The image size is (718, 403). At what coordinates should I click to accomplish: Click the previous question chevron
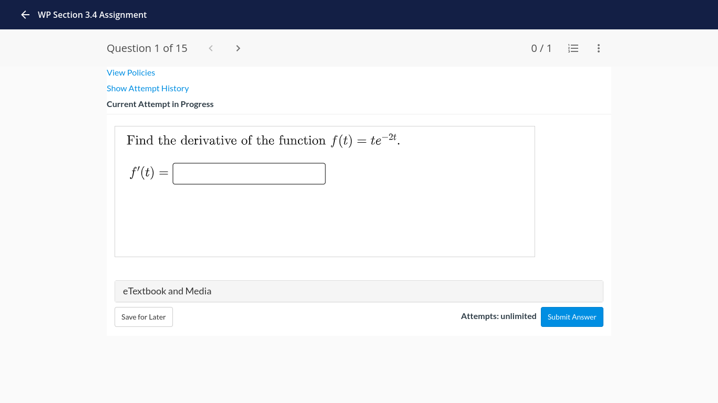[210, 48]
